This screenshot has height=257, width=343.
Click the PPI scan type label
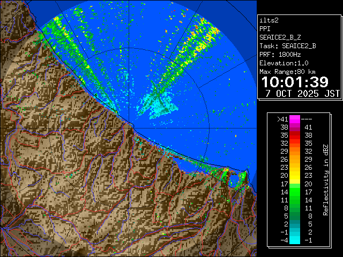(265, 28)
